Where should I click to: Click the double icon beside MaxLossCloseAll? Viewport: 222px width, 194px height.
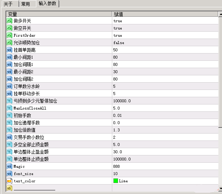coord(9,108)
